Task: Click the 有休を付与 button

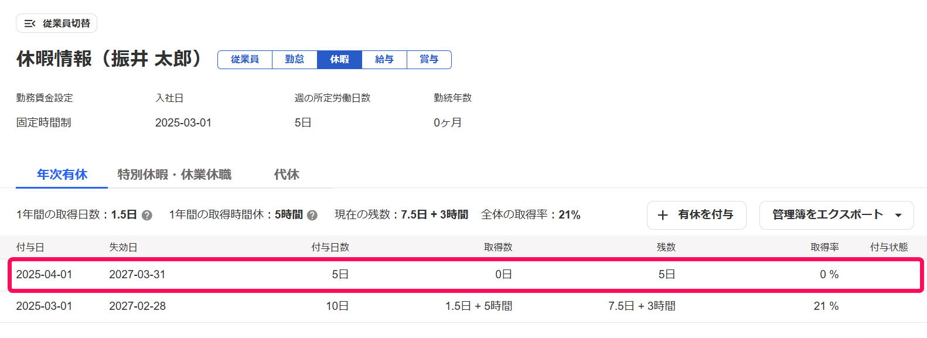Action: click(x=697, y=215)
